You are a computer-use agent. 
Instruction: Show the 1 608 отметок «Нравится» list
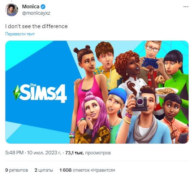[87, 170]
